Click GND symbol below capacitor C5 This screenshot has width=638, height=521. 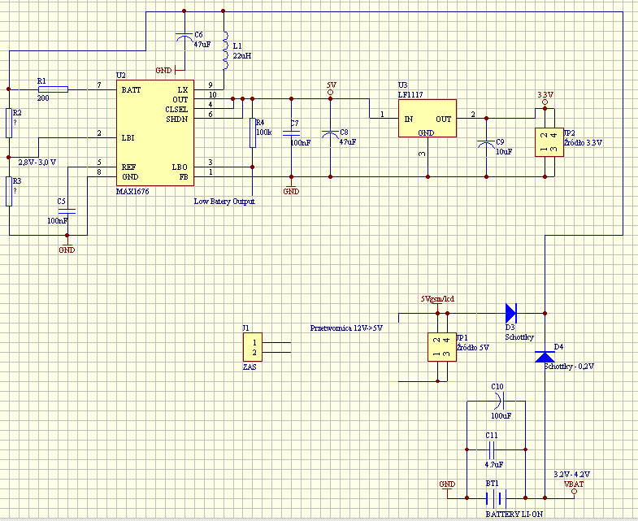67,246
